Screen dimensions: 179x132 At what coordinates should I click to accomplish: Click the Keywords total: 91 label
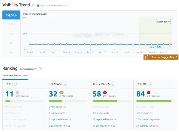pyautogui.click(x=28, y=69)
